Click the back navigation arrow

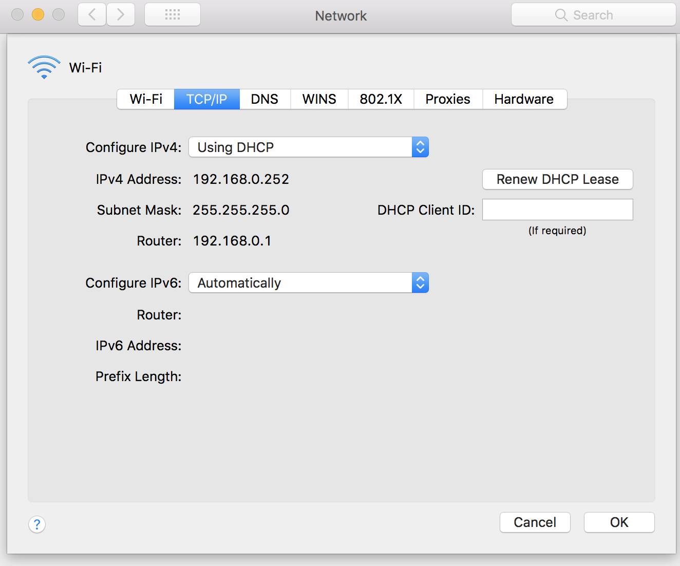pos(92,14)
